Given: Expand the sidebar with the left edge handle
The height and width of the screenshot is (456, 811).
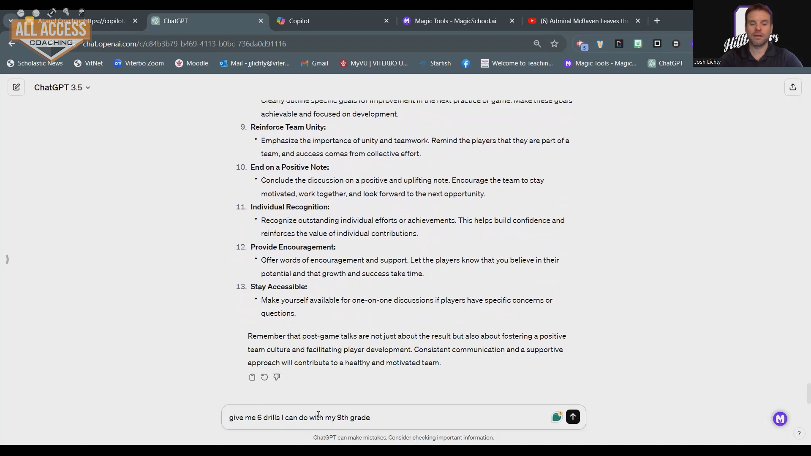Looking at the screenshot, I should click(x=7, y=259).
